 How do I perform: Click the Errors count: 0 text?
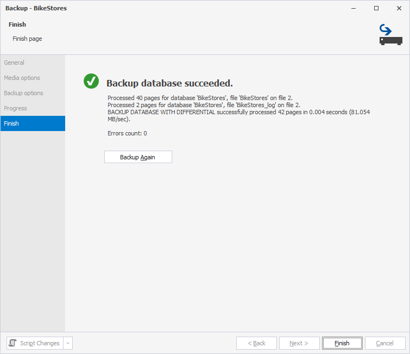click(127, 133)
